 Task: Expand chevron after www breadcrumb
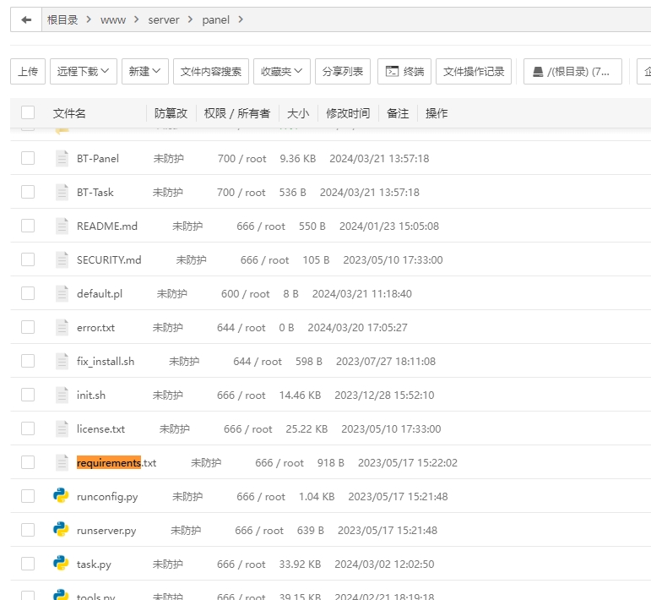click(137, 19)
